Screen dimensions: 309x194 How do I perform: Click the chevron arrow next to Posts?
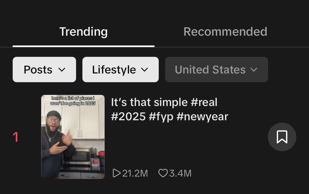pos(62,70)
